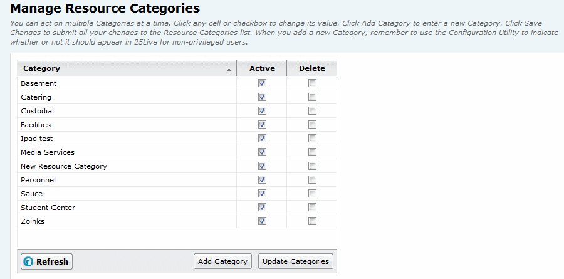
Task: Click Update Categories to save changes
Action: coord(296,261)
